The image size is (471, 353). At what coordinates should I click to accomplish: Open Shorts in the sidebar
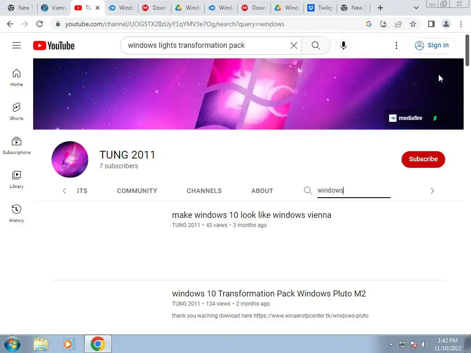pyautogui.click(x=17, y=112)
